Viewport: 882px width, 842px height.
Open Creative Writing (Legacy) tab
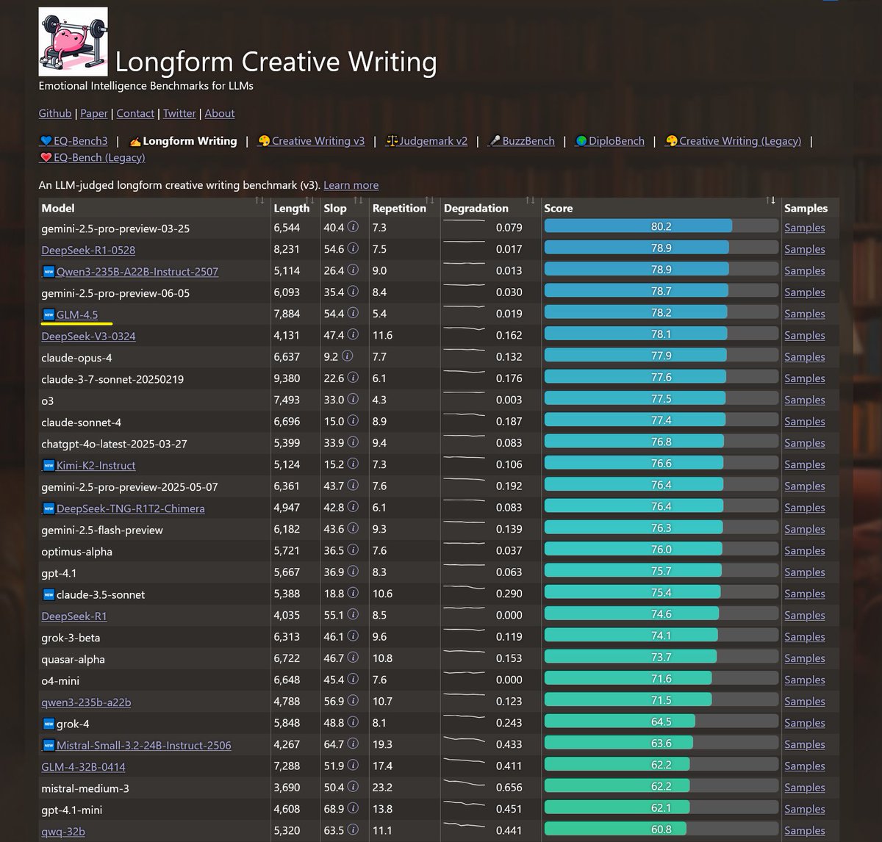(x=733, y=141)
